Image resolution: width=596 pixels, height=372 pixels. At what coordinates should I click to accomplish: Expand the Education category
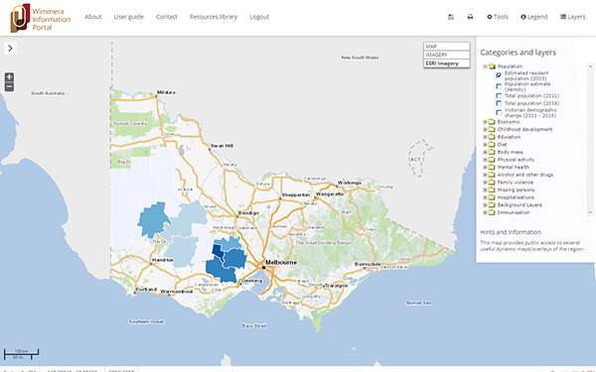[x=485, y=137]
